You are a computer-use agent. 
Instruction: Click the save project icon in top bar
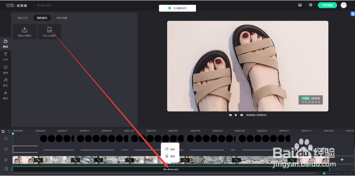click(300, 5)
